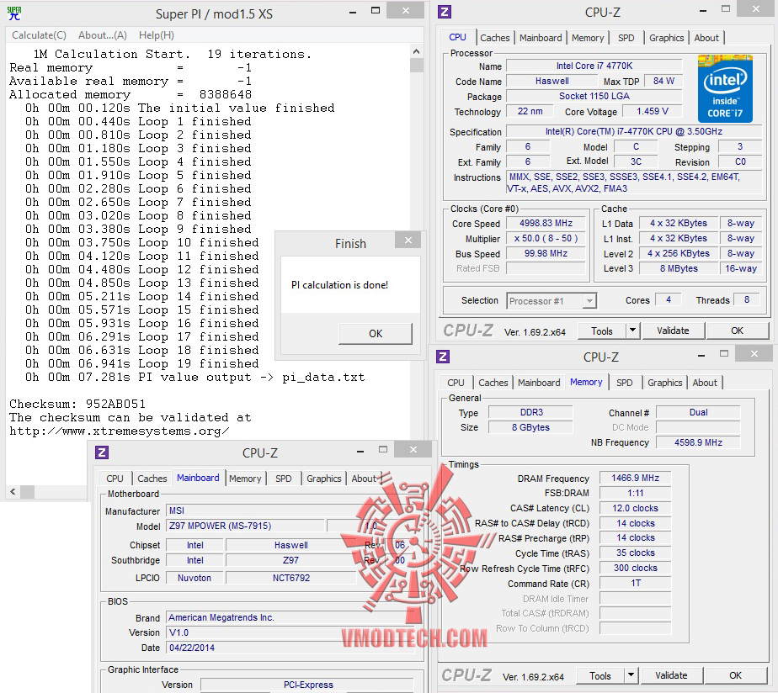Click Tools button in Memory CPU-Z window
778x693 pixels.
599,675
